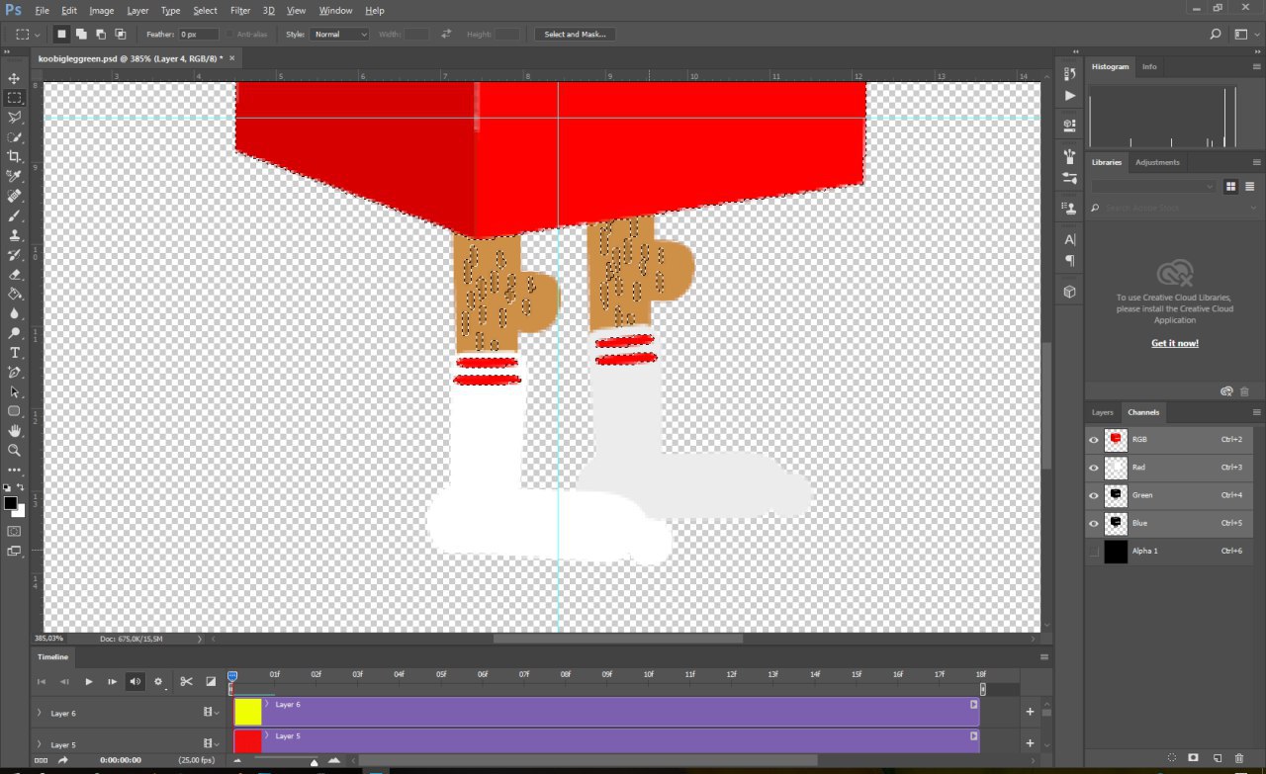Pick the Eyedropper tool
Image resolution: width=1266 pixels, height=774 pixels.
pyautogui.click(x=14, y=176)
